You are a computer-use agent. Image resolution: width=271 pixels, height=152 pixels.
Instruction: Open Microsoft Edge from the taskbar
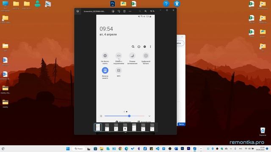[126, 149]
